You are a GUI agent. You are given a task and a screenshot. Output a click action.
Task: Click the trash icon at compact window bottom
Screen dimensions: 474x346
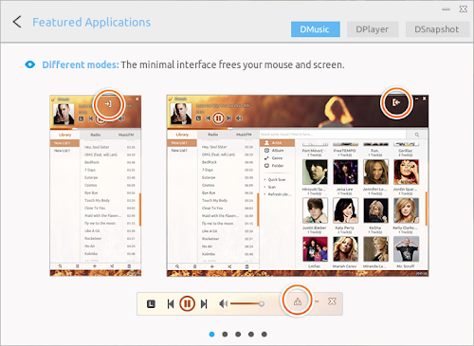pyautogui.click(x=129, y=266)
